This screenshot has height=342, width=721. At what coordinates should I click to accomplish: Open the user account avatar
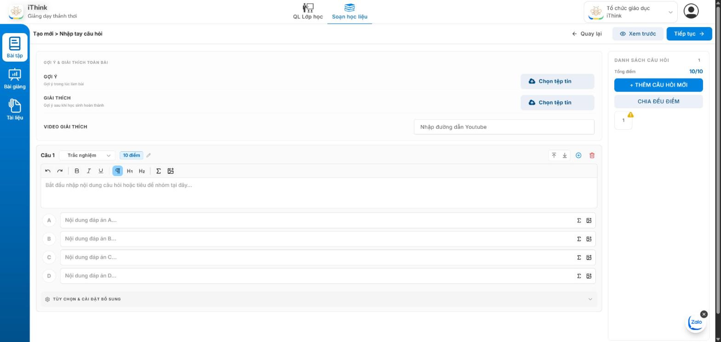(x=691, y=11)
